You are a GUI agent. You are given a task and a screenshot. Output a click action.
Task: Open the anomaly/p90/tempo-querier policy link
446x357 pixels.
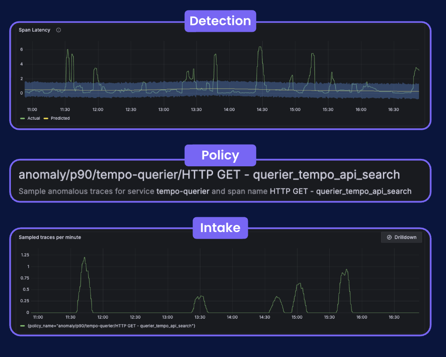(209, 175)
